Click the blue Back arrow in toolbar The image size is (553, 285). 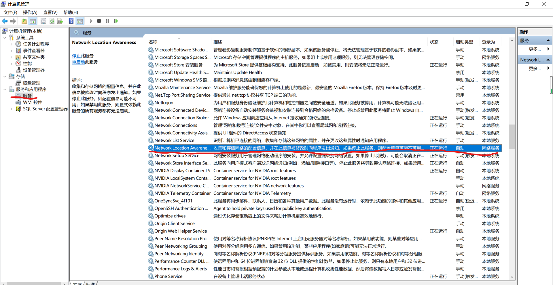tap(5, 21)
